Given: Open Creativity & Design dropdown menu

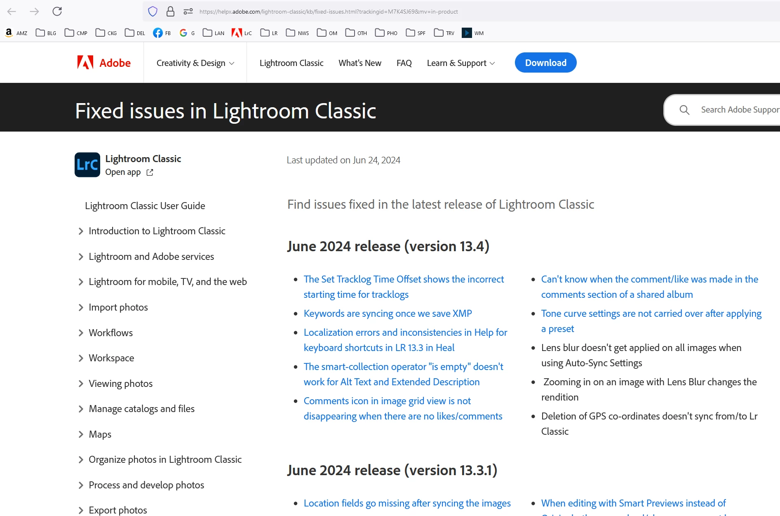Looking at the screenshot, I should click(195, 63).
